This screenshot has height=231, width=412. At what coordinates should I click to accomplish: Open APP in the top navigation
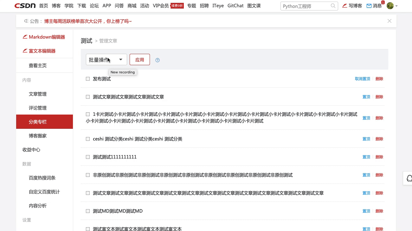[107, 6]
